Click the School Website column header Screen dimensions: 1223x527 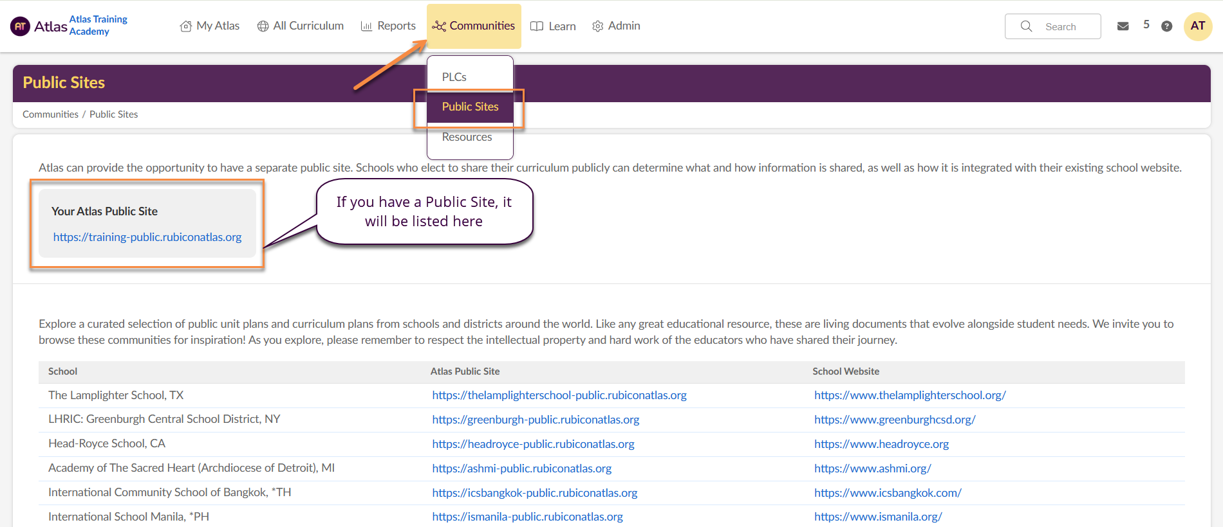coord(846,371)
